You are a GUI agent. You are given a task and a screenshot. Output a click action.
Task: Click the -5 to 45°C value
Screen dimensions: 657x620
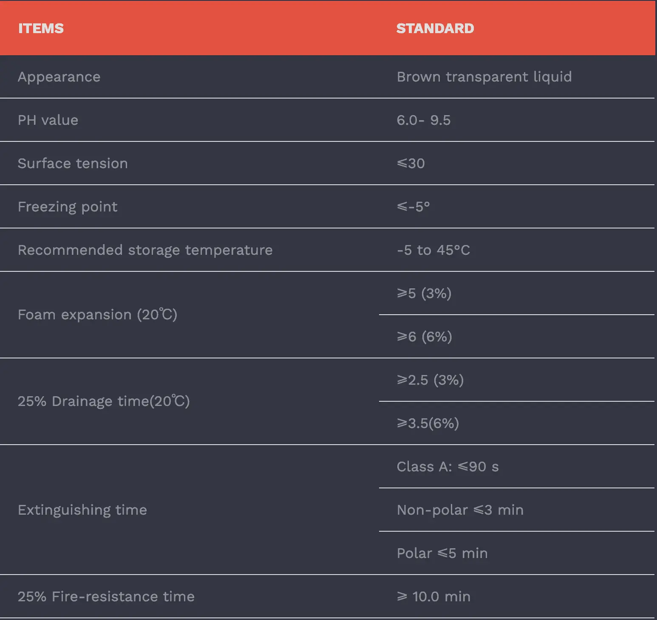point(433,250)
